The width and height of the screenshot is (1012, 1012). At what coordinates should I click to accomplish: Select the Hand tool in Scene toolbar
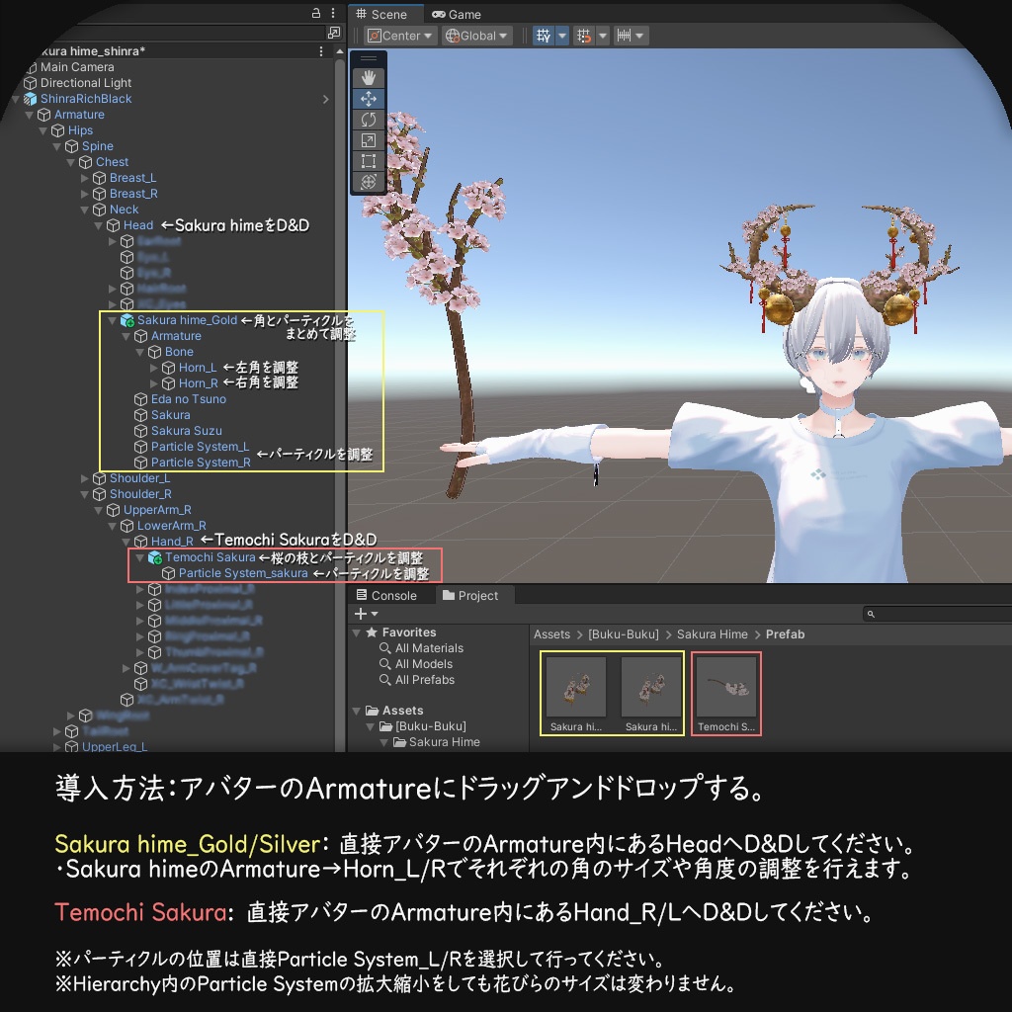369,76
